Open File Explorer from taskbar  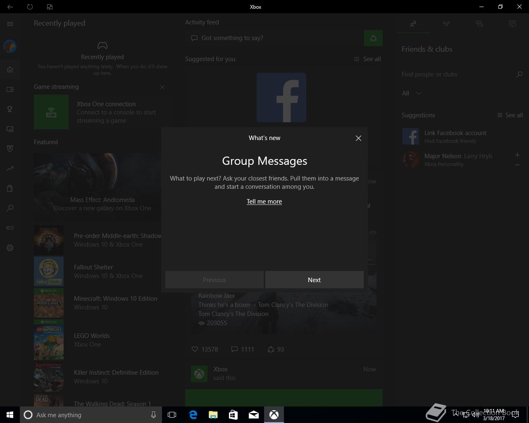(x=213, y=415)
